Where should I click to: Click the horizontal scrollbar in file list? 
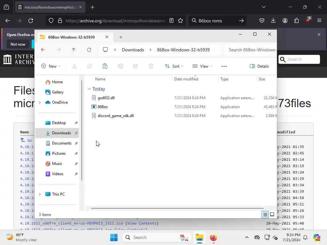(x=177, y=208)
